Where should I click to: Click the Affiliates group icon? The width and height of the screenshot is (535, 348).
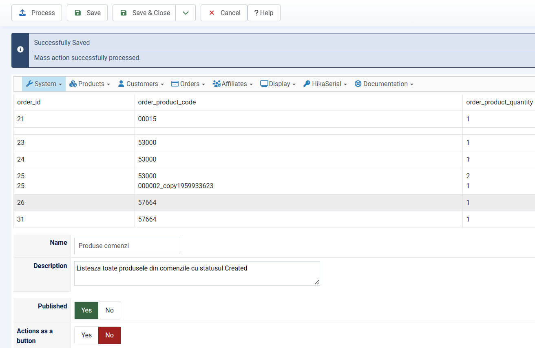click(x=217, y=84)
